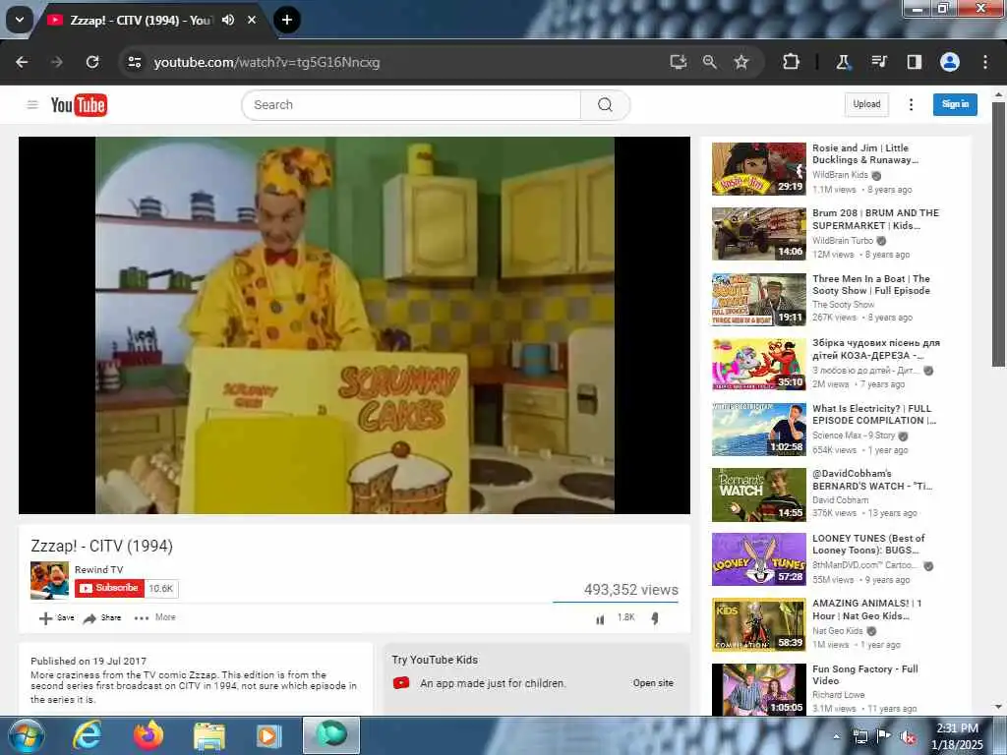Open the YouTube hamburger guide menu
The image size is (1007, 755).
click(32, 104)
